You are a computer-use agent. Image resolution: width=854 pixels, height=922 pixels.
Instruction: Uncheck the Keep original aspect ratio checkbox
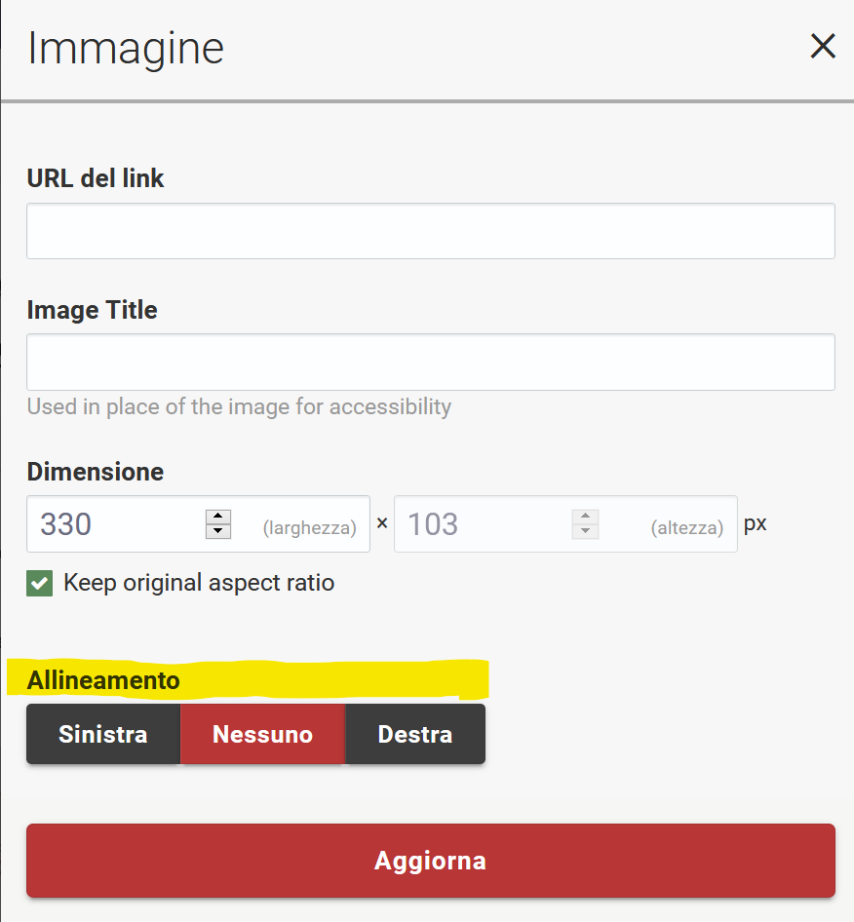click(40, 584)
